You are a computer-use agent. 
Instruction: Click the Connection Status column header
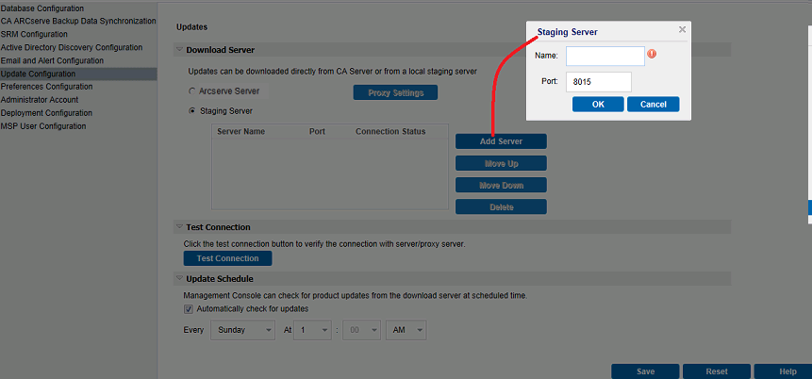tap(390, 131)
